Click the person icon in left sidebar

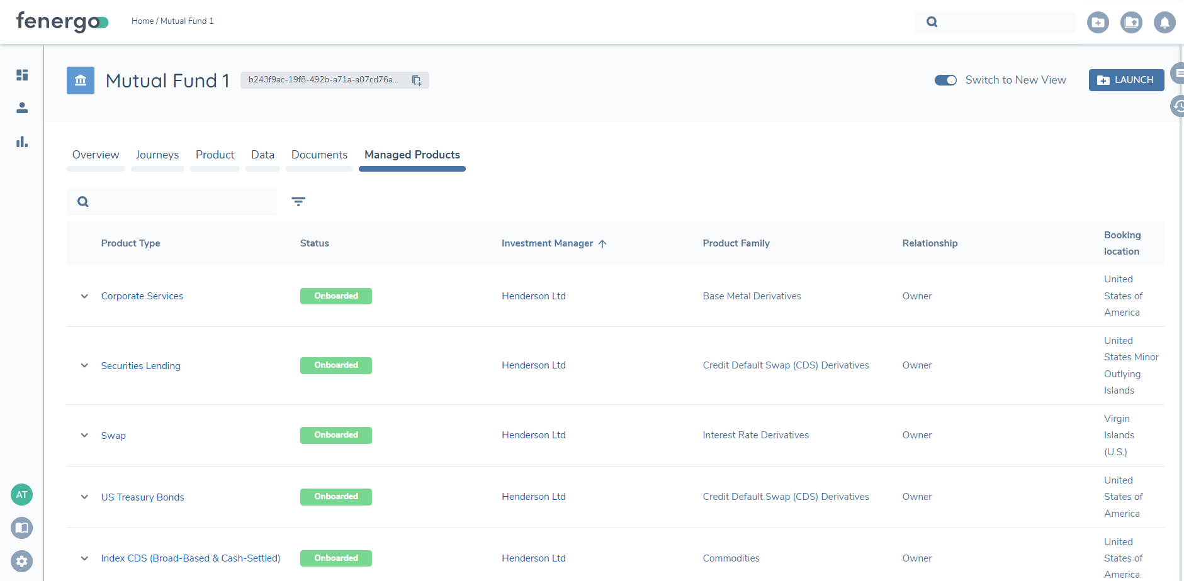pyautogui.click(x=22, y=108)
